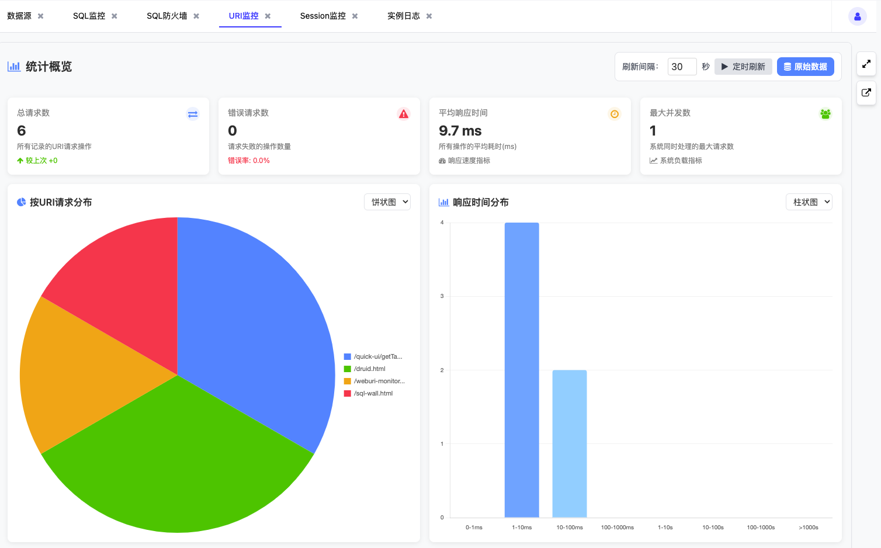Switch to the Session监控 tab
Viewport: 881px width, 548px height.
(323, 16)
